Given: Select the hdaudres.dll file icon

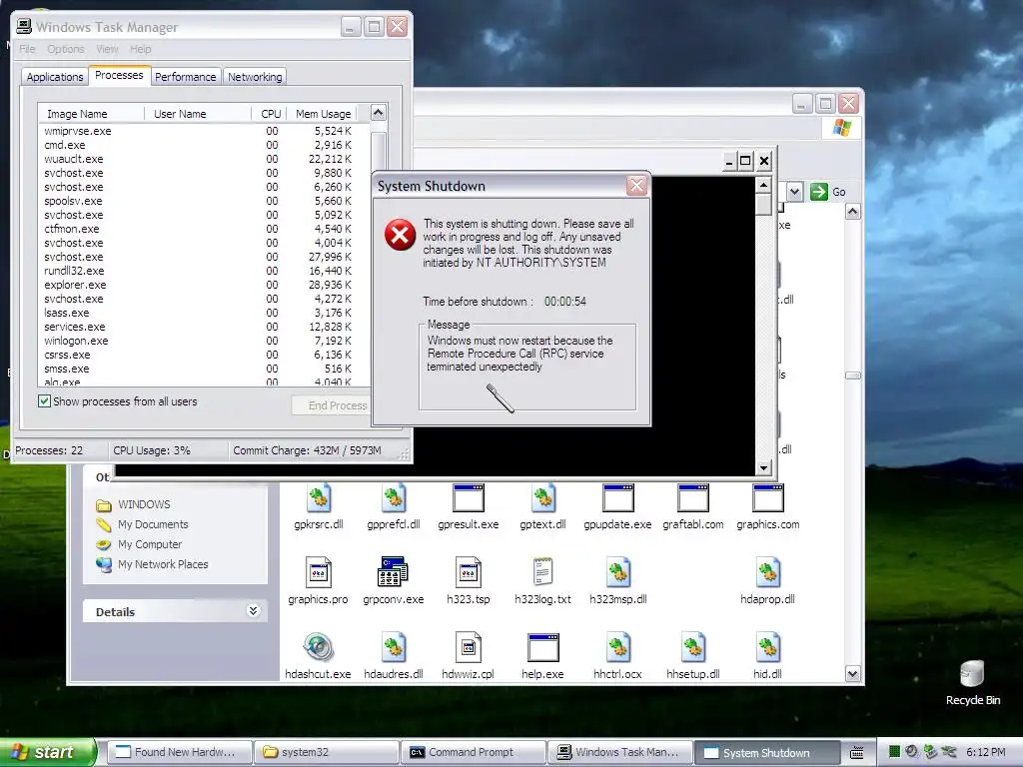Looking at the screenshot, I should point(394,647).
